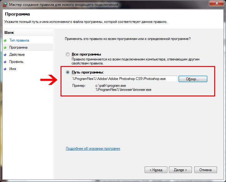This screenshot has height=182, width=226.
Task: Click the question 'Применять это правило ко всем программам'
Action: 128,39
